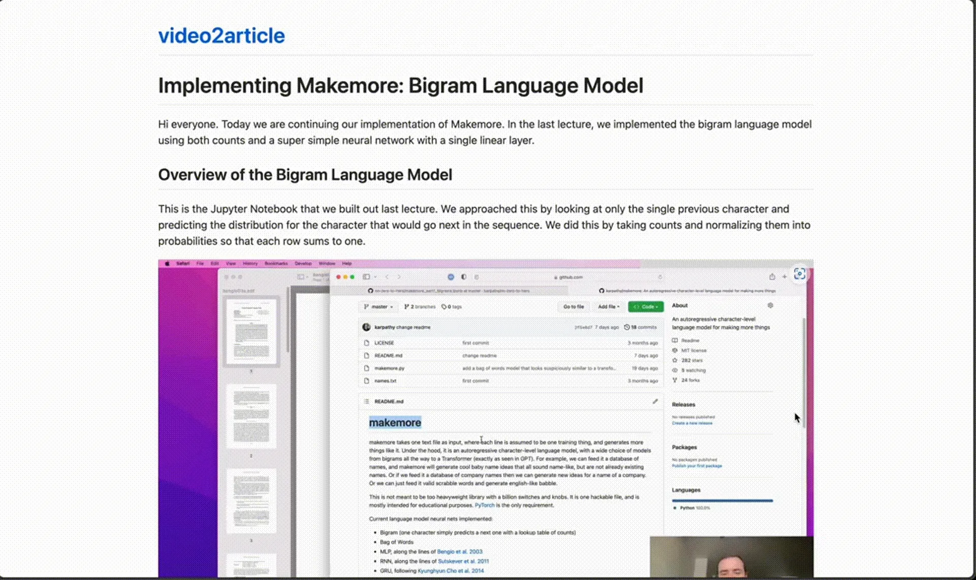The height and width of the screenshot is (580, 976).
Task: Open the Add file dropdown
Action: (608, 307)
